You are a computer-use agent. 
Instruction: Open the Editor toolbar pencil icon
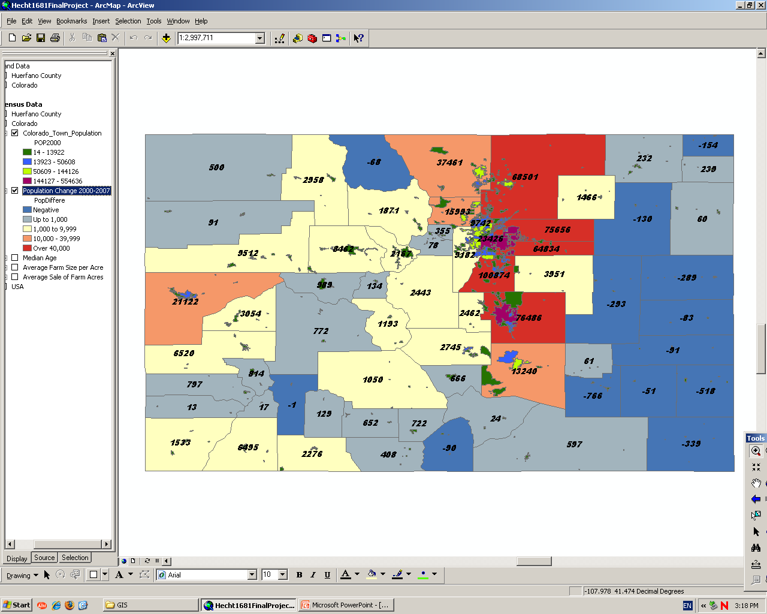[279, 38]
